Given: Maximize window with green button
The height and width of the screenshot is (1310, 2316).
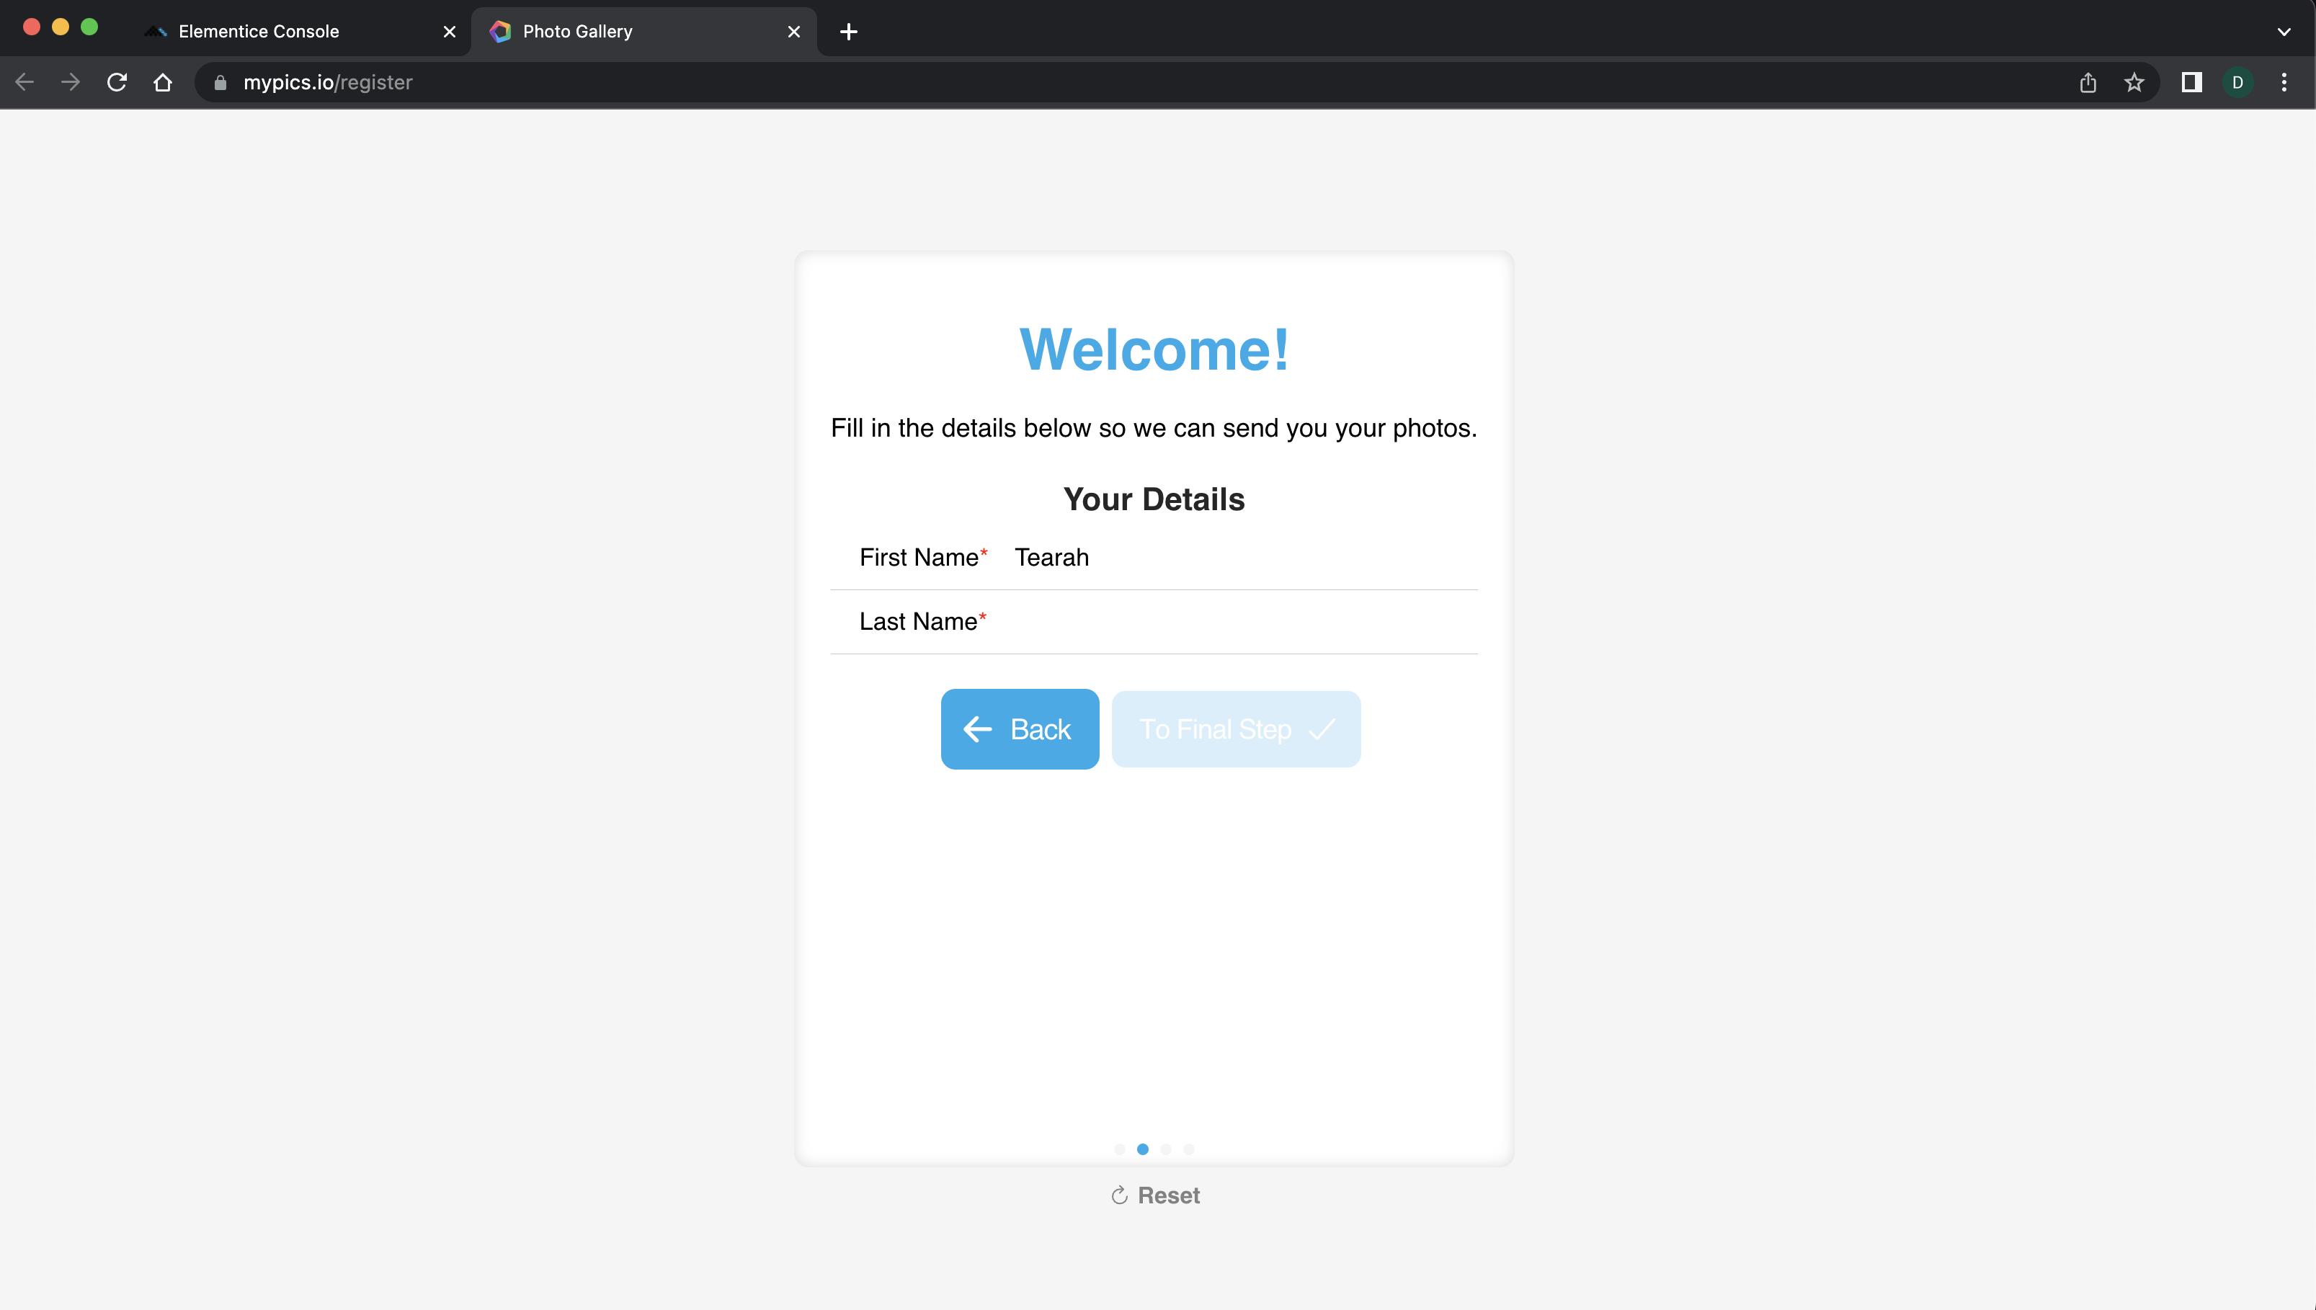Looking at the screenshot, I should tap(89, 27).
